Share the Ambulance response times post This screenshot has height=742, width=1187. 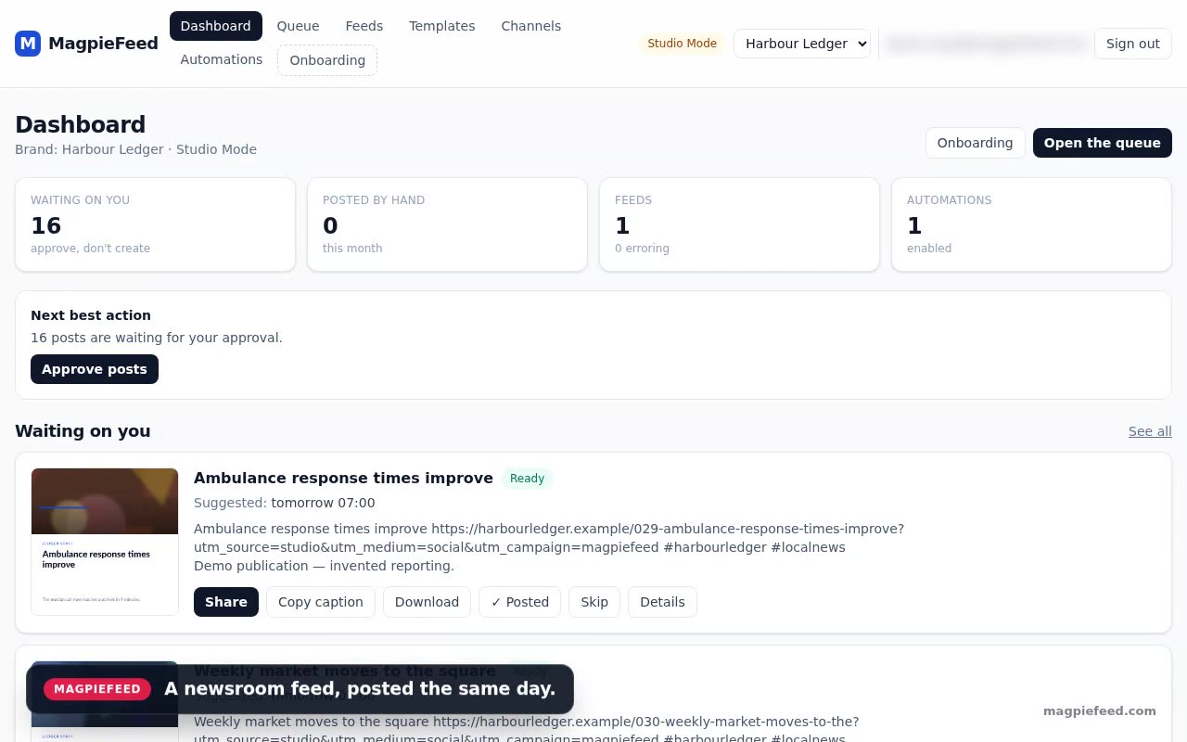coord(226,602)
